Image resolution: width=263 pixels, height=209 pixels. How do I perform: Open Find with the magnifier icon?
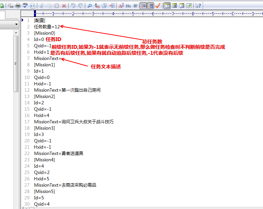90,6
